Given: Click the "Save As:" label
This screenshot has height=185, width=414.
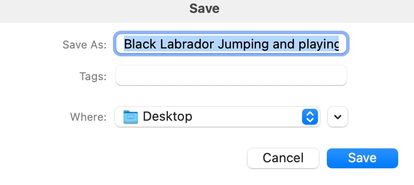Looking at the screenshot, I should tap(85, 45).
